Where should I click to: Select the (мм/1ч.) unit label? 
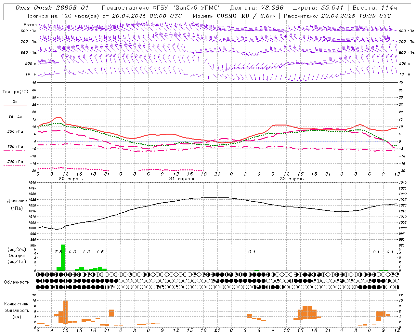pyautogui.click(x=17, y=262)
